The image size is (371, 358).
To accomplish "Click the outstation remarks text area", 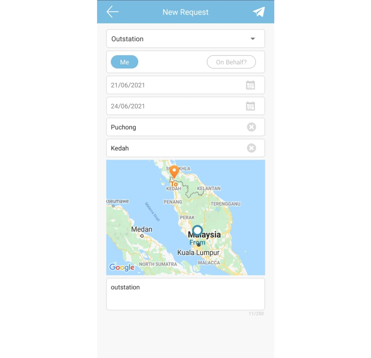I will (185, 294).
